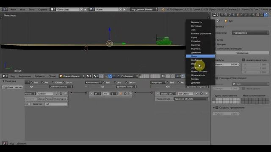Select 'Камера' actuator from the list
The width and height of the screenshot is (271, 152).
pos(200,79)
